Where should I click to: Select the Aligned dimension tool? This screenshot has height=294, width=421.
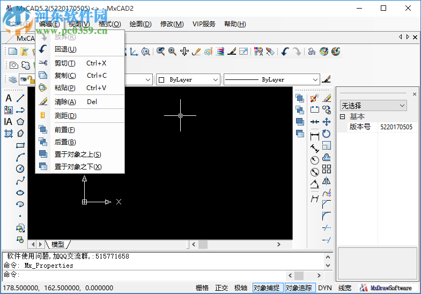tap(315, 148)
